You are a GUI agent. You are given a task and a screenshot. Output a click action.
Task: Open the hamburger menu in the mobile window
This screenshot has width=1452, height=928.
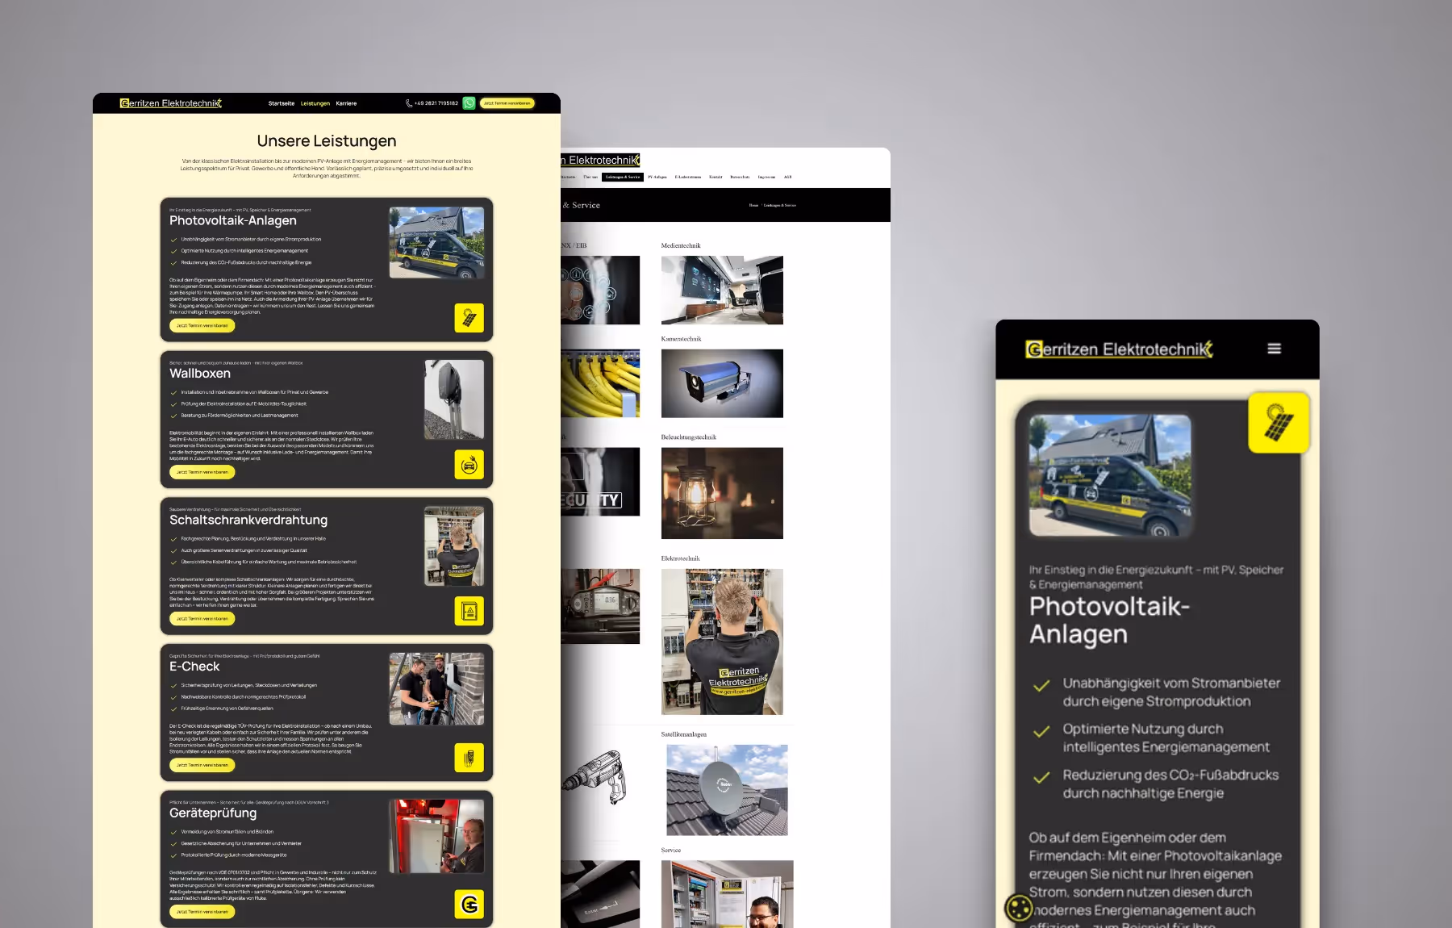pyautogui.click(x=1275, y=349)
